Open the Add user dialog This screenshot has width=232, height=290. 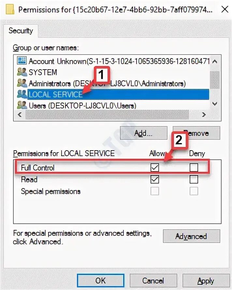click(144, 133)
